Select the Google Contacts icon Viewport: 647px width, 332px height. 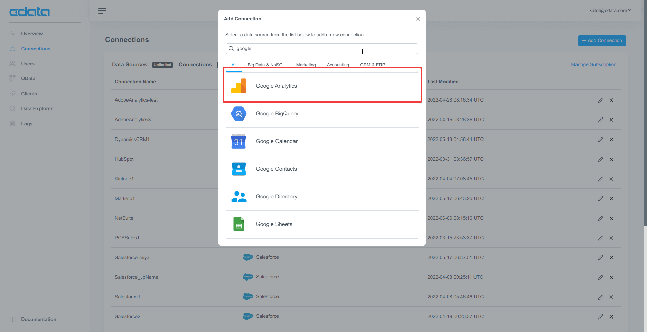tap(238, 169)
